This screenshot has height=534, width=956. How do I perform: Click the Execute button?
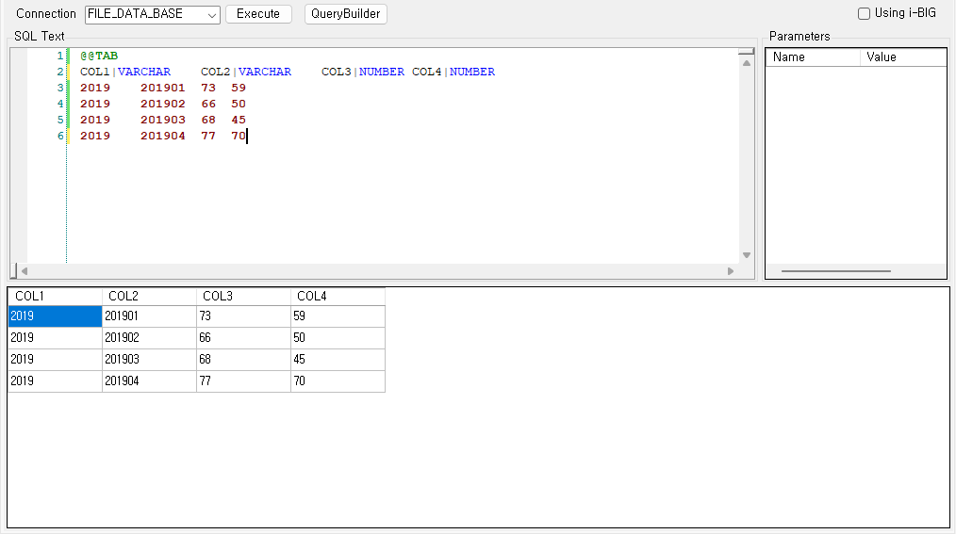258,14
